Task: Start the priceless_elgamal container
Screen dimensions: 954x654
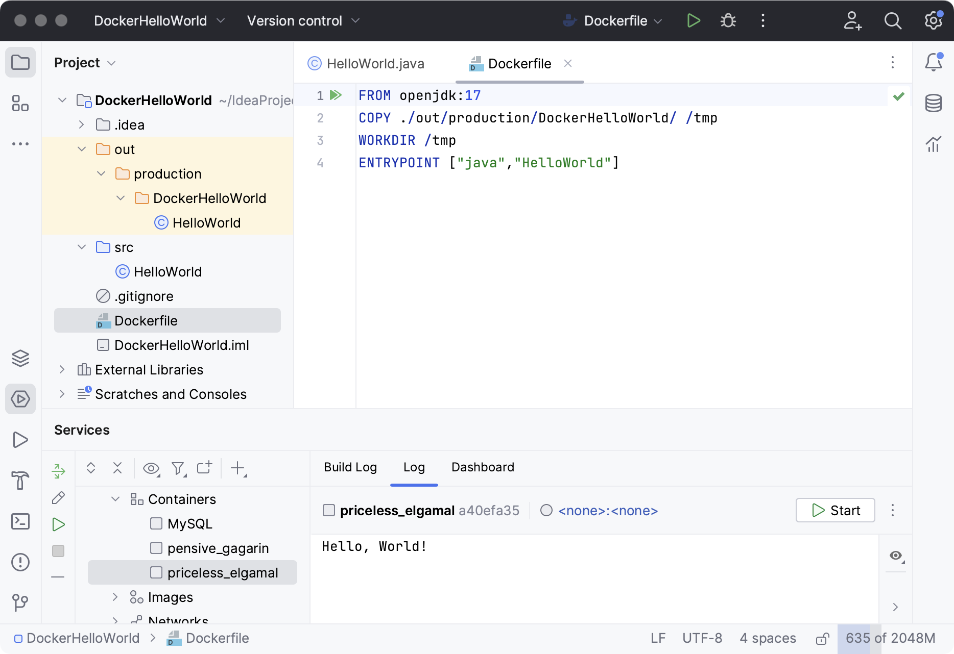Action: pos(834,510)
